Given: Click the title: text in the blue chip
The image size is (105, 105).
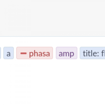Looking at the screenshot, I should (x=91, y=53).
